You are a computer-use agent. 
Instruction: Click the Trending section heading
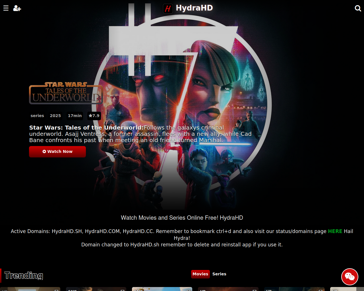point(24,275)
